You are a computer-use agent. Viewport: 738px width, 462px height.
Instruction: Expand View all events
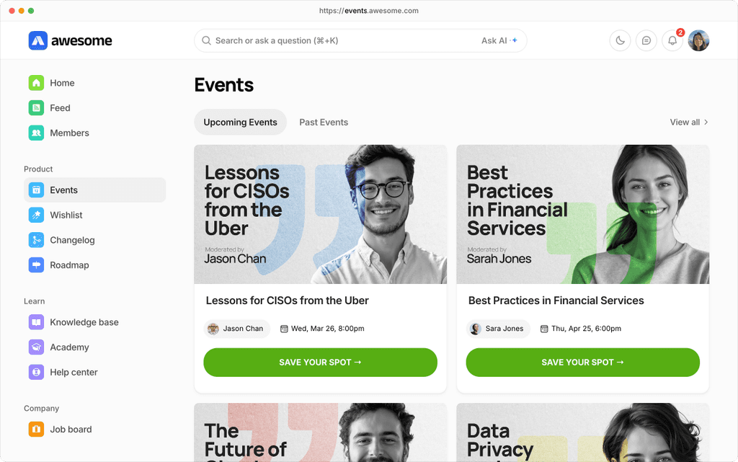[x=689, y=123]
